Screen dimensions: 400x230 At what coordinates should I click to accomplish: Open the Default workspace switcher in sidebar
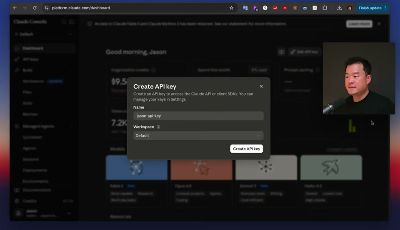(43, 34)
